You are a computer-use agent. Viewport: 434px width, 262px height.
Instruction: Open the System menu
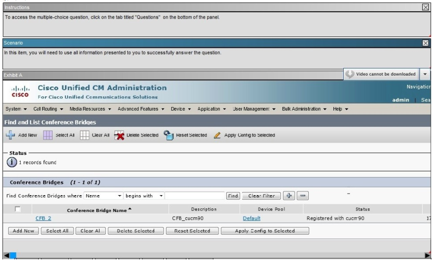[x=16, y=109]
